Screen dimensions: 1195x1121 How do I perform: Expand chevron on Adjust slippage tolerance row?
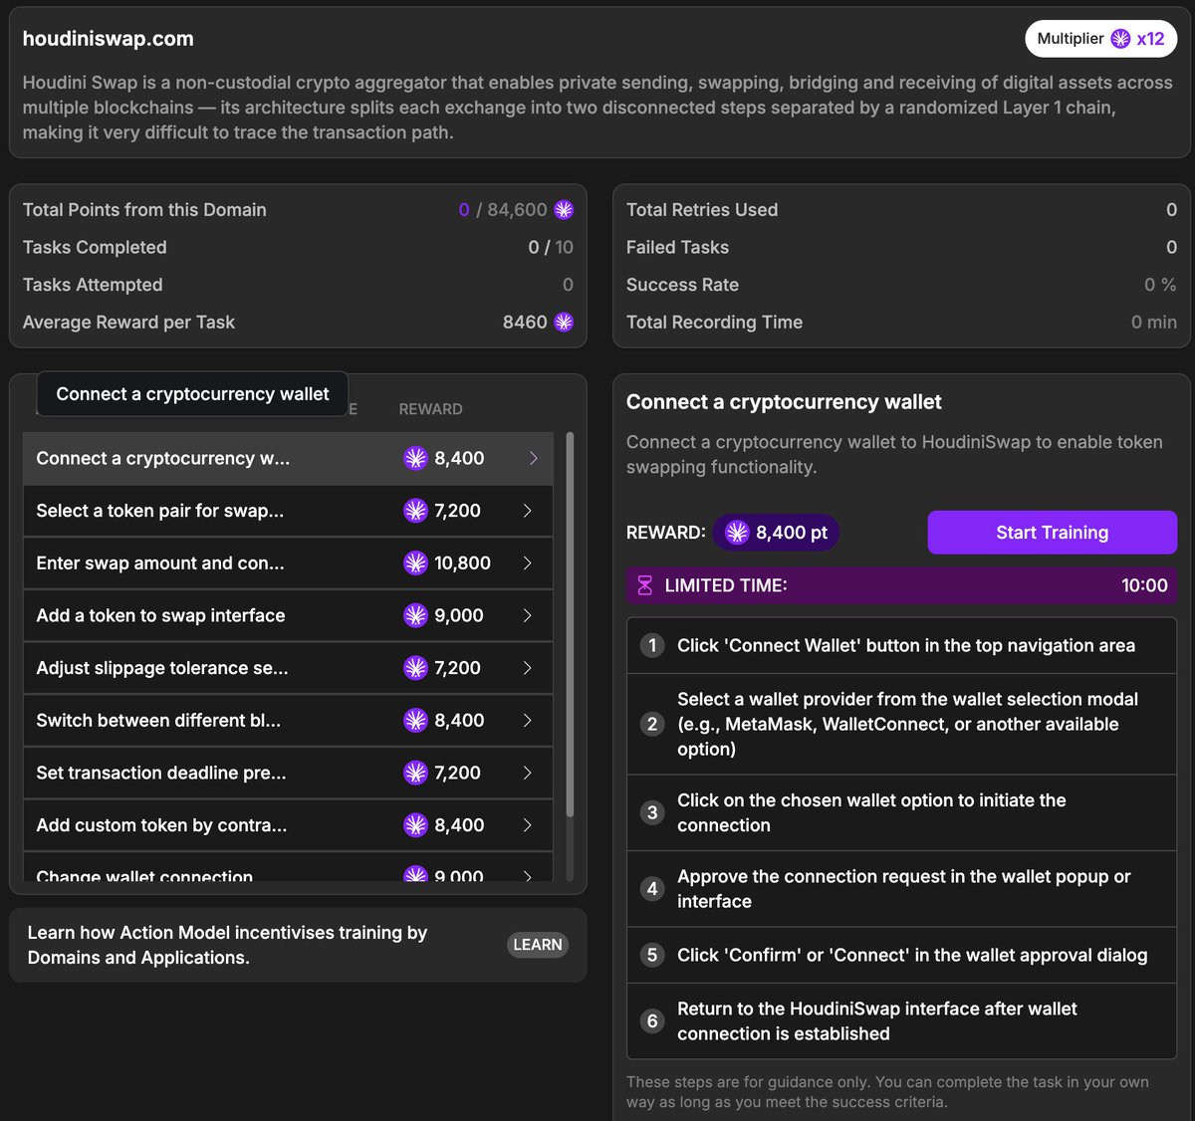pos(528,668)
